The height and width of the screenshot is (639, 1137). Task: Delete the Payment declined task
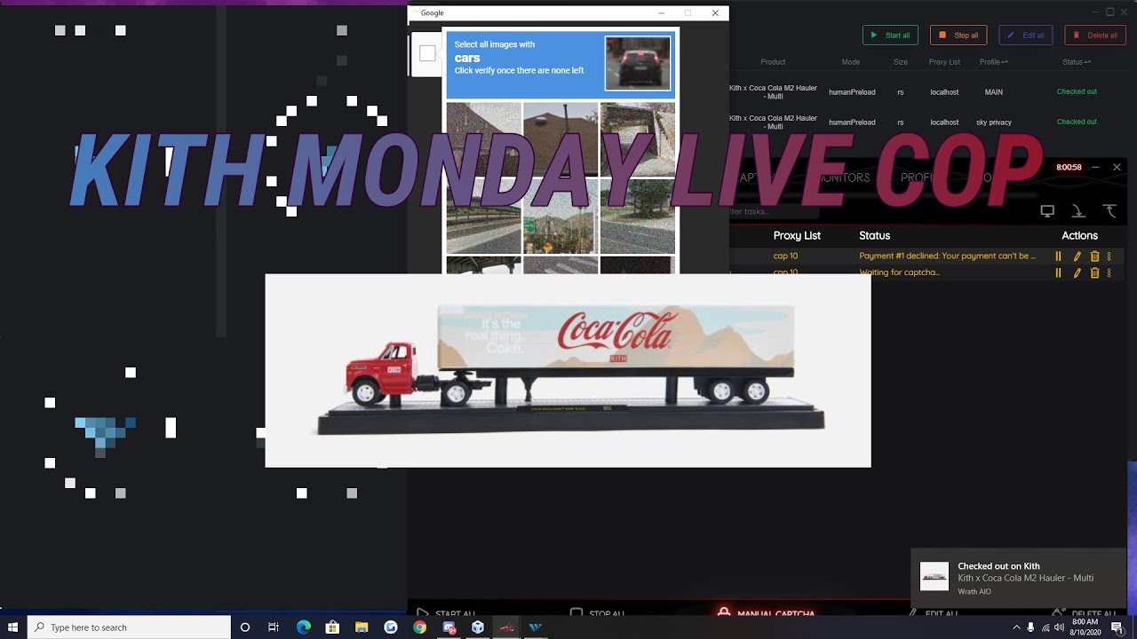(x=1094, y=256)
